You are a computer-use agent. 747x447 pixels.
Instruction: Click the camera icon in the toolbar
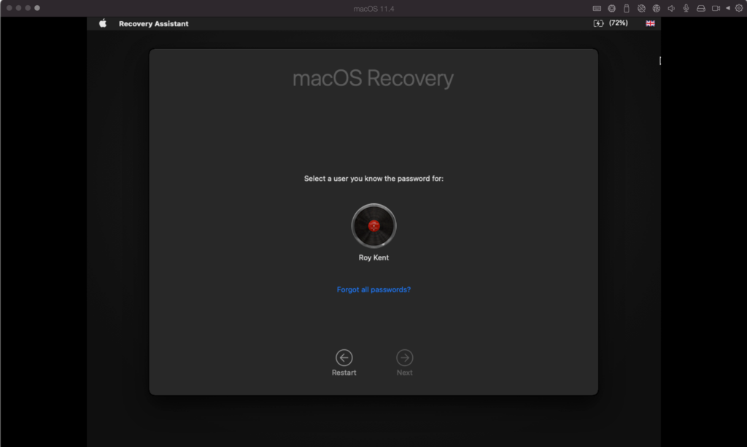click(716, 8)
